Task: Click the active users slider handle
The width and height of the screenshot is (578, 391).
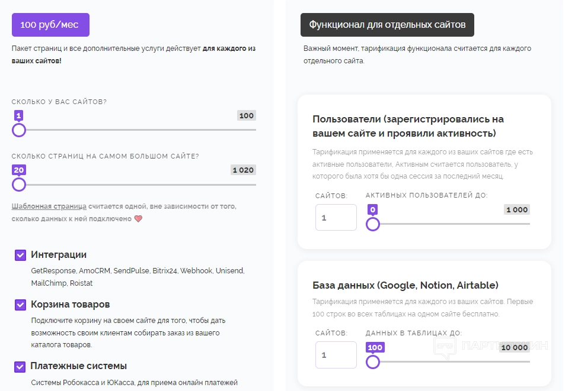Action: coord(373,224)
